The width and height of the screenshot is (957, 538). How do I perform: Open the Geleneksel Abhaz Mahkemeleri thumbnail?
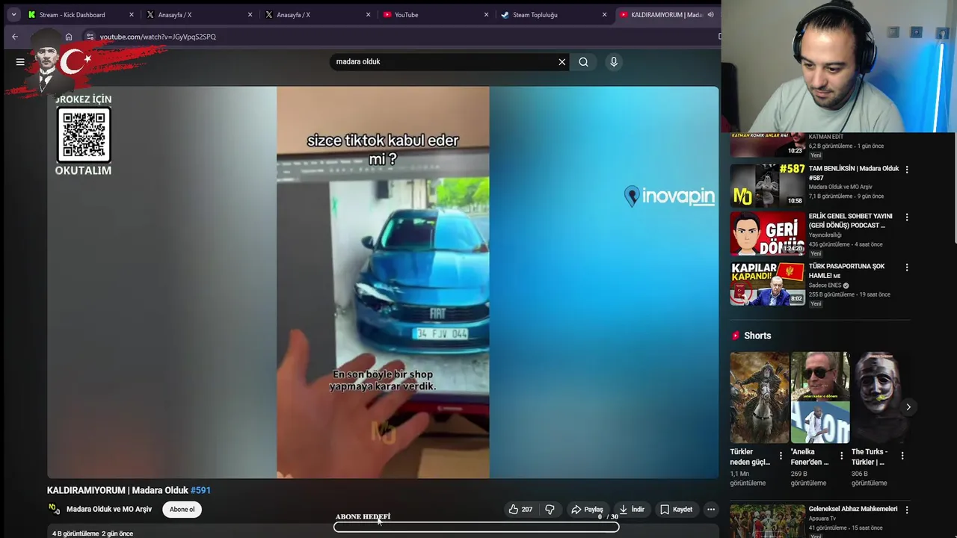coord(768,521)
